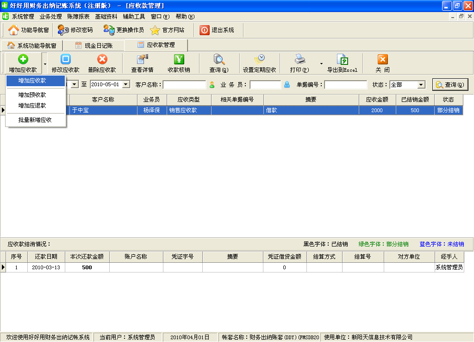Choose 批量新增应收 menu entry

point(35,120)
